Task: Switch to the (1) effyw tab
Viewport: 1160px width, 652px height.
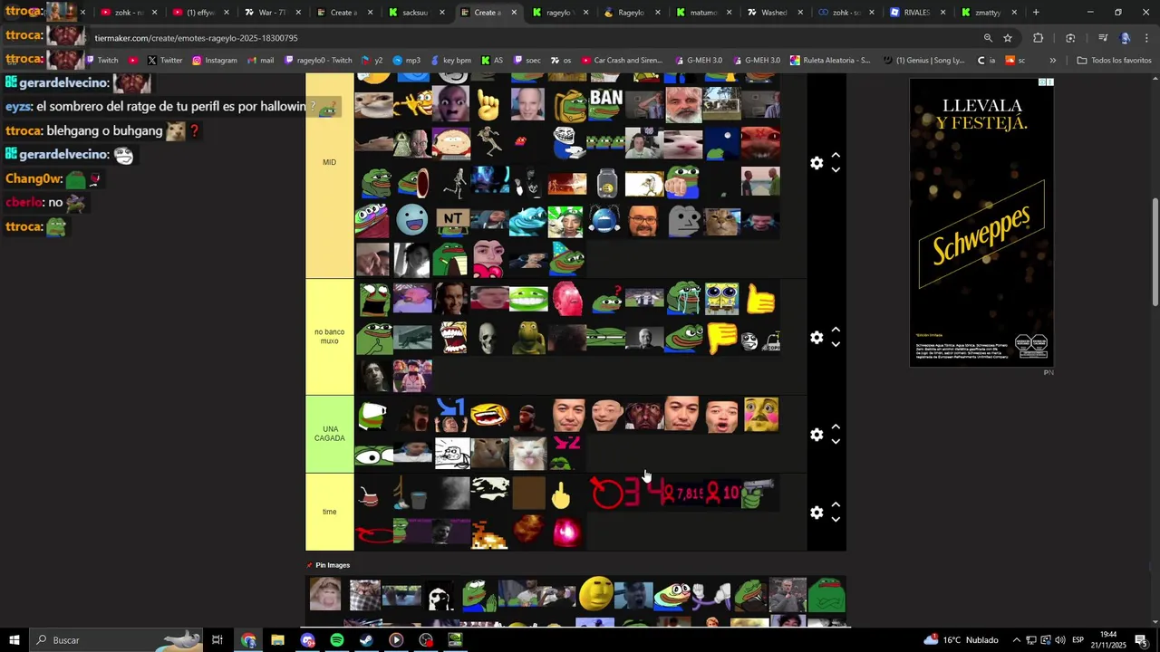Action: click(x=199, y=13)
